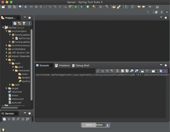
Task: Navigate Back with yellow left arrow
Action: click(143, 7)
